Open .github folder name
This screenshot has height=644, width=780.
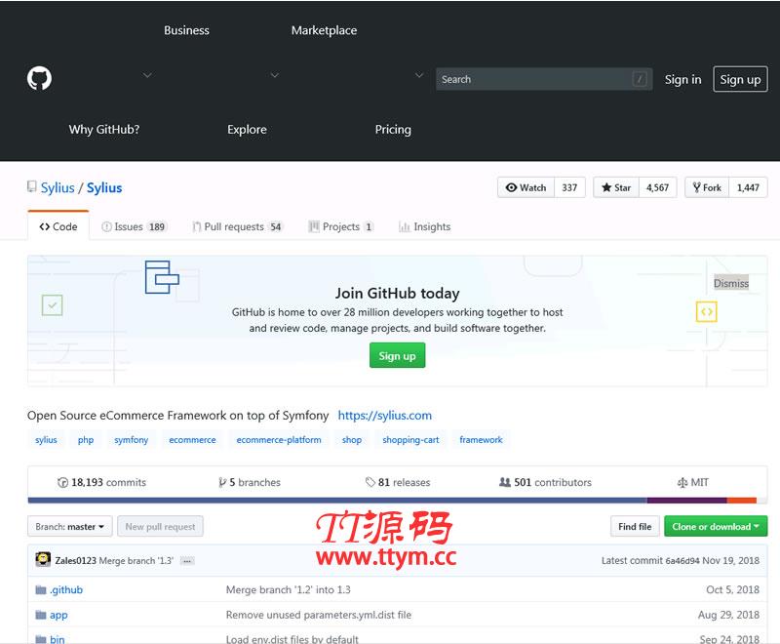(66, 589)
